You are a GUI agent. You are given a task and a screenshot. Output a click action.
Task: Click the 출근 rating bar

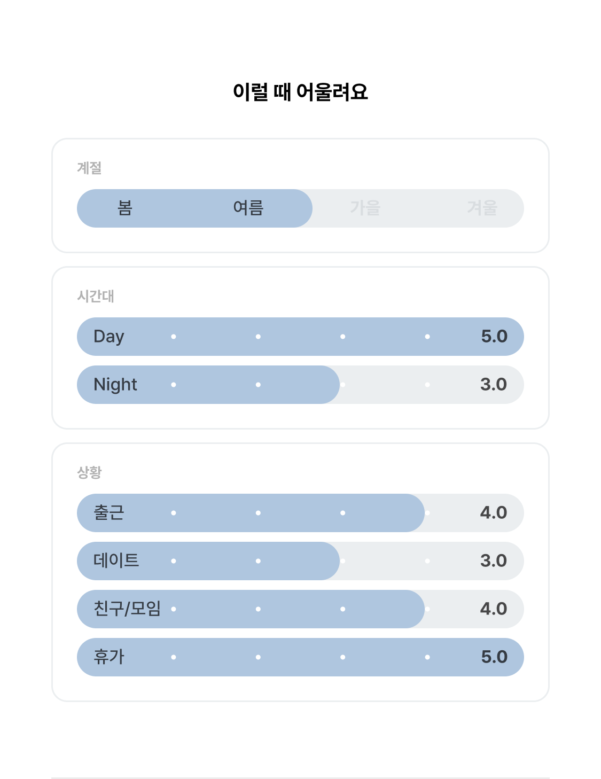(x=300, y=513)
